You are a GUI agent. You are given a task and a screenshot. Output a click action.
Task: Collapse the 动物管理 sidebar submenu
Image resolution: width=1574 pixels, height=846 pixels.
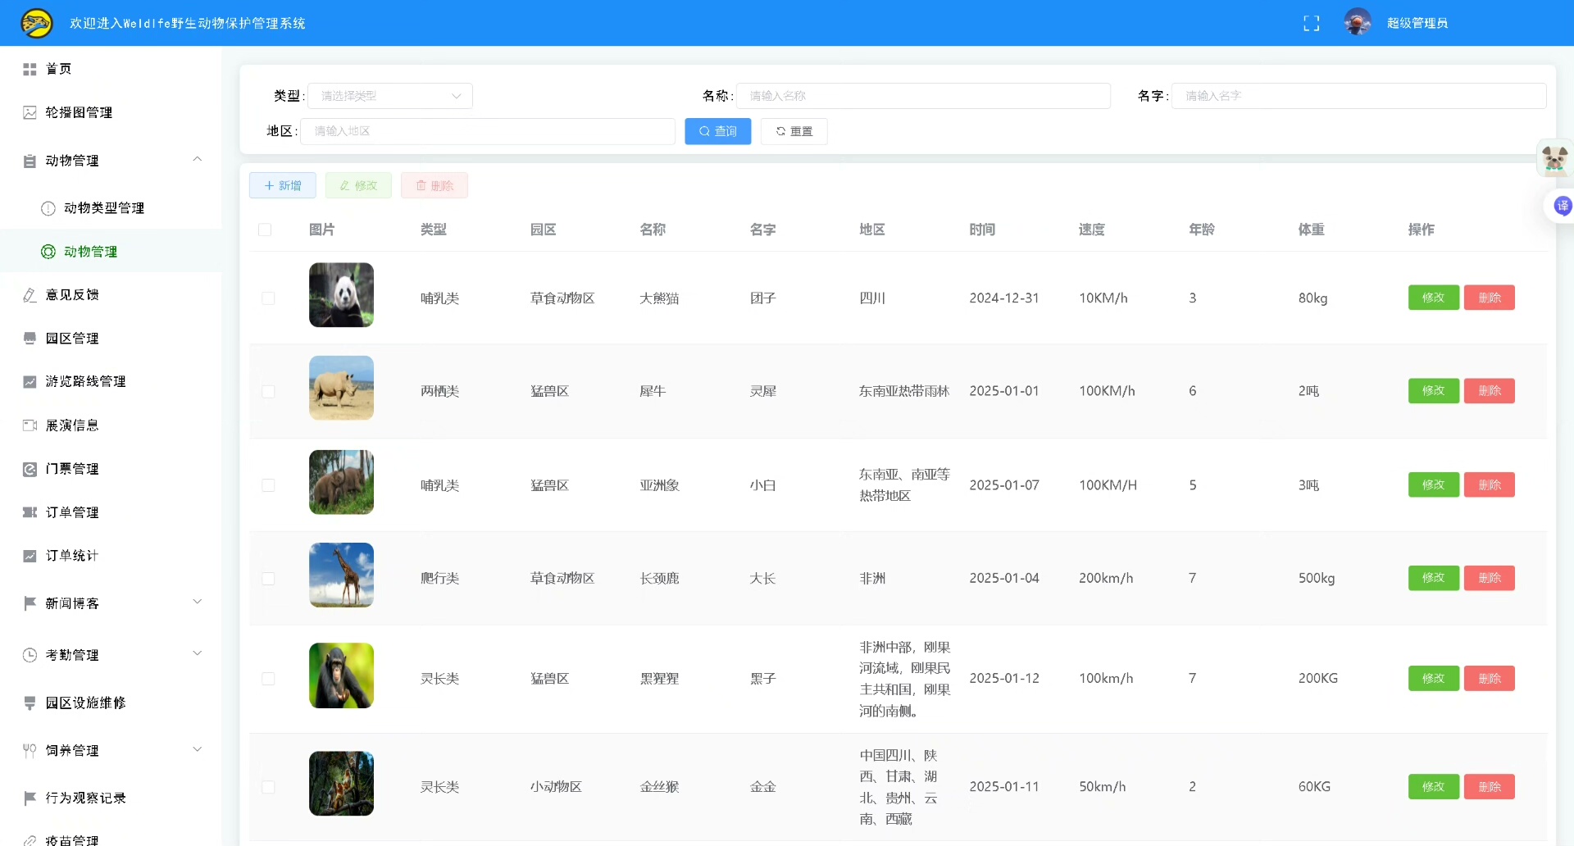(197, 160)
